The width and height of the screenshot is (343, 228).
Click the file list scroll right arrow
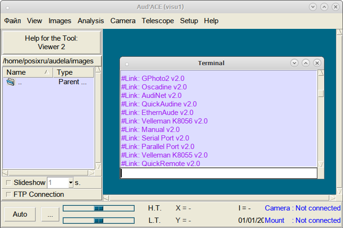click(x=91, y=173)
